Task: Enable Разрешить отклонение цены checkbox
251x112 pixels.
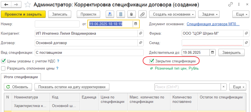Action: pos(4,68)
